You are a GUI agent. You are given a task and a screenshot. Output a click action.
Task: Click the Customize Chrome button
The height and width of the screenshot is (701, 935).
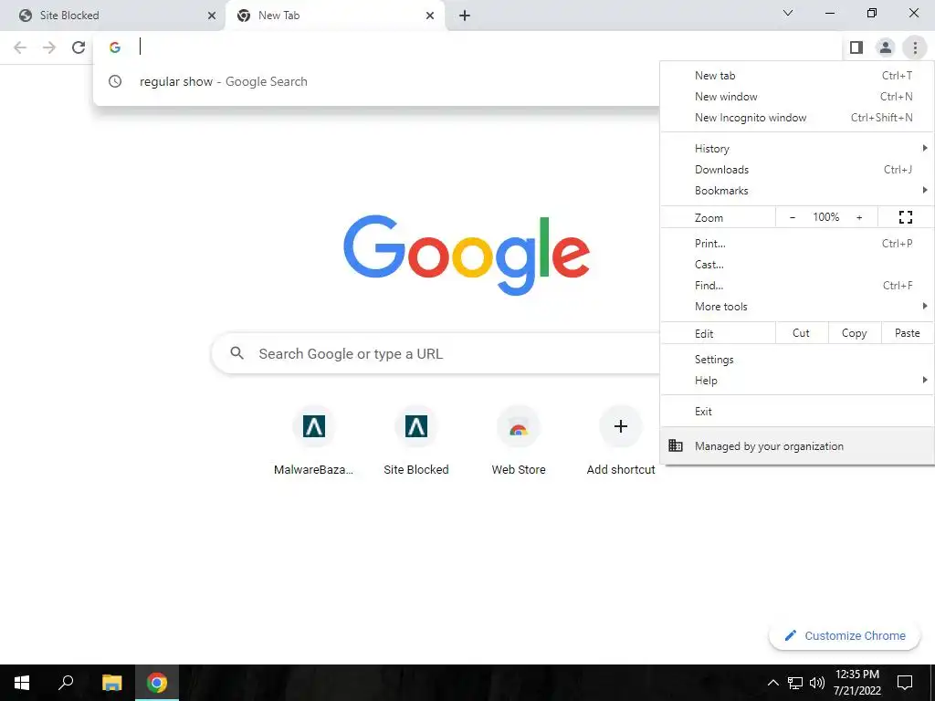(845, 635)
